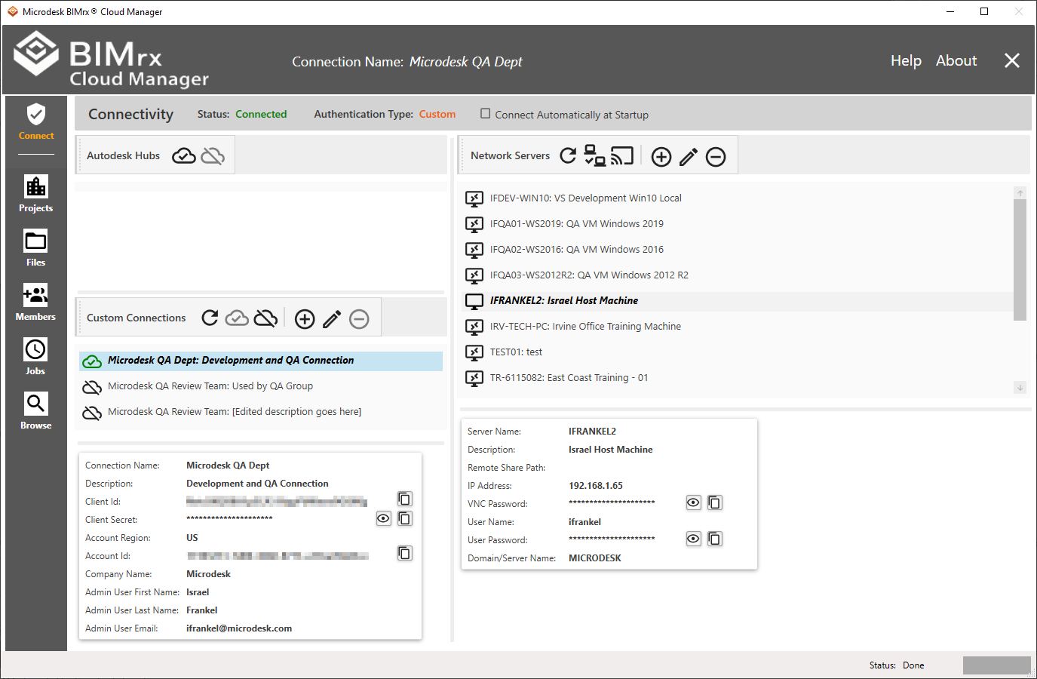The width and height of the screenshot is (1037, 679).
Task: Disconnect from Autodesk Hubs cloud
Action: (213, 155)
